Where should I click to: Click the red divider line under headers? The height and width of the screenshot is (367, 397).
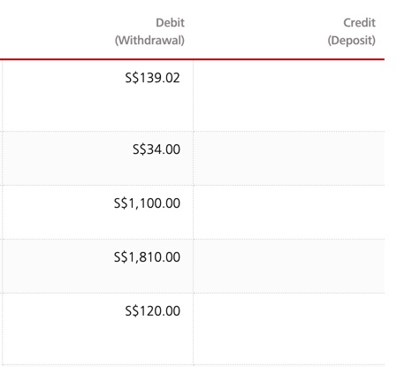[192, 59]
